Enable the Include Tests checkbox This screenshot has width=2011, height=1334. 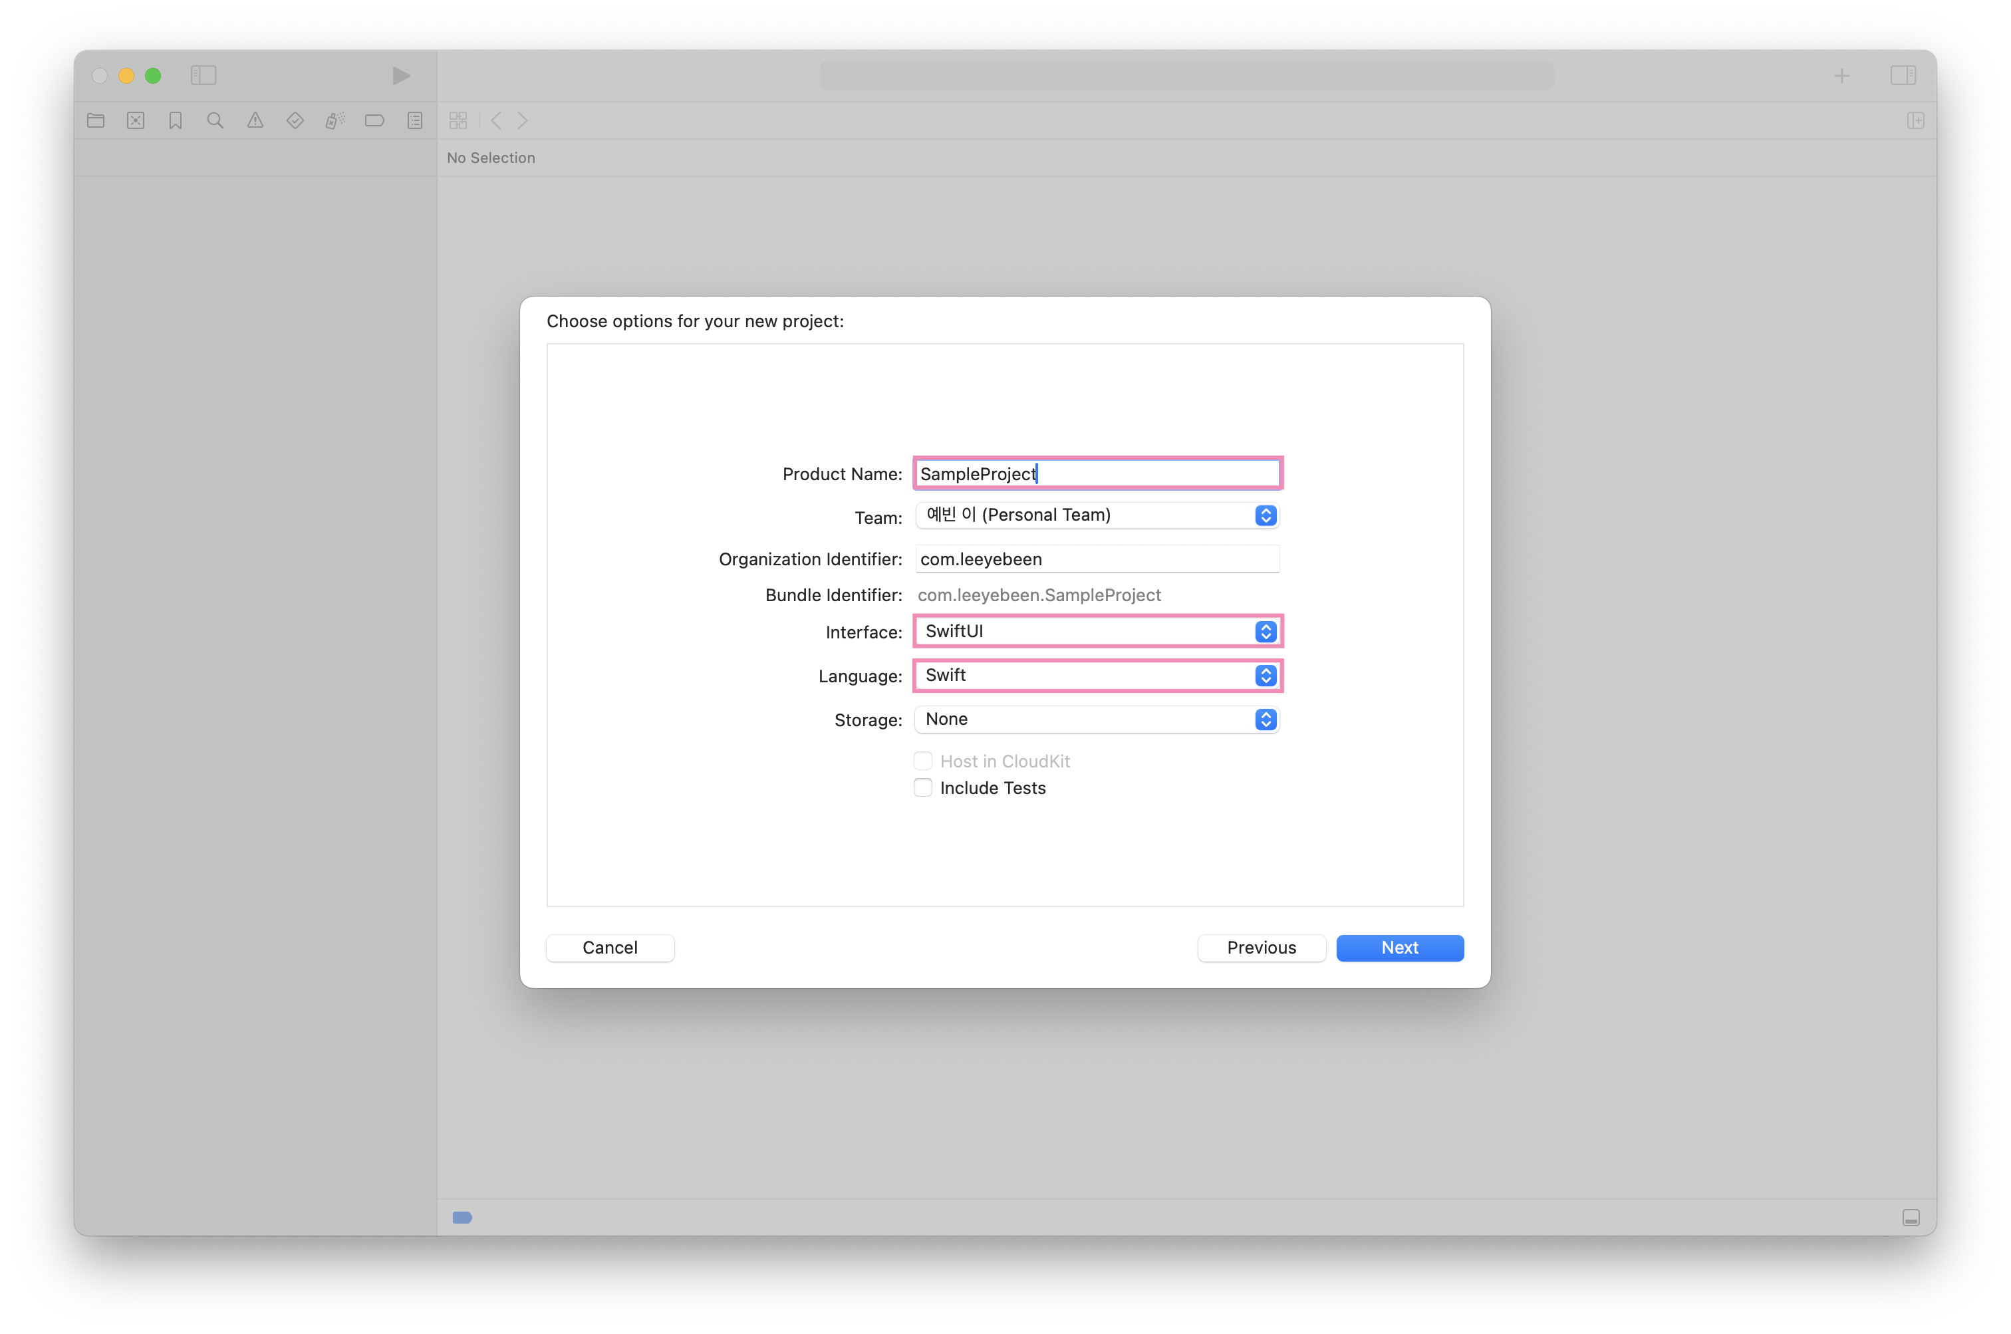(923, 788)
